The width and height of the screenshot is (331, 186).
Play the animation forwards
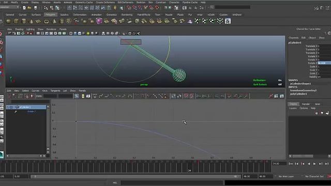(x=314, y=164)
